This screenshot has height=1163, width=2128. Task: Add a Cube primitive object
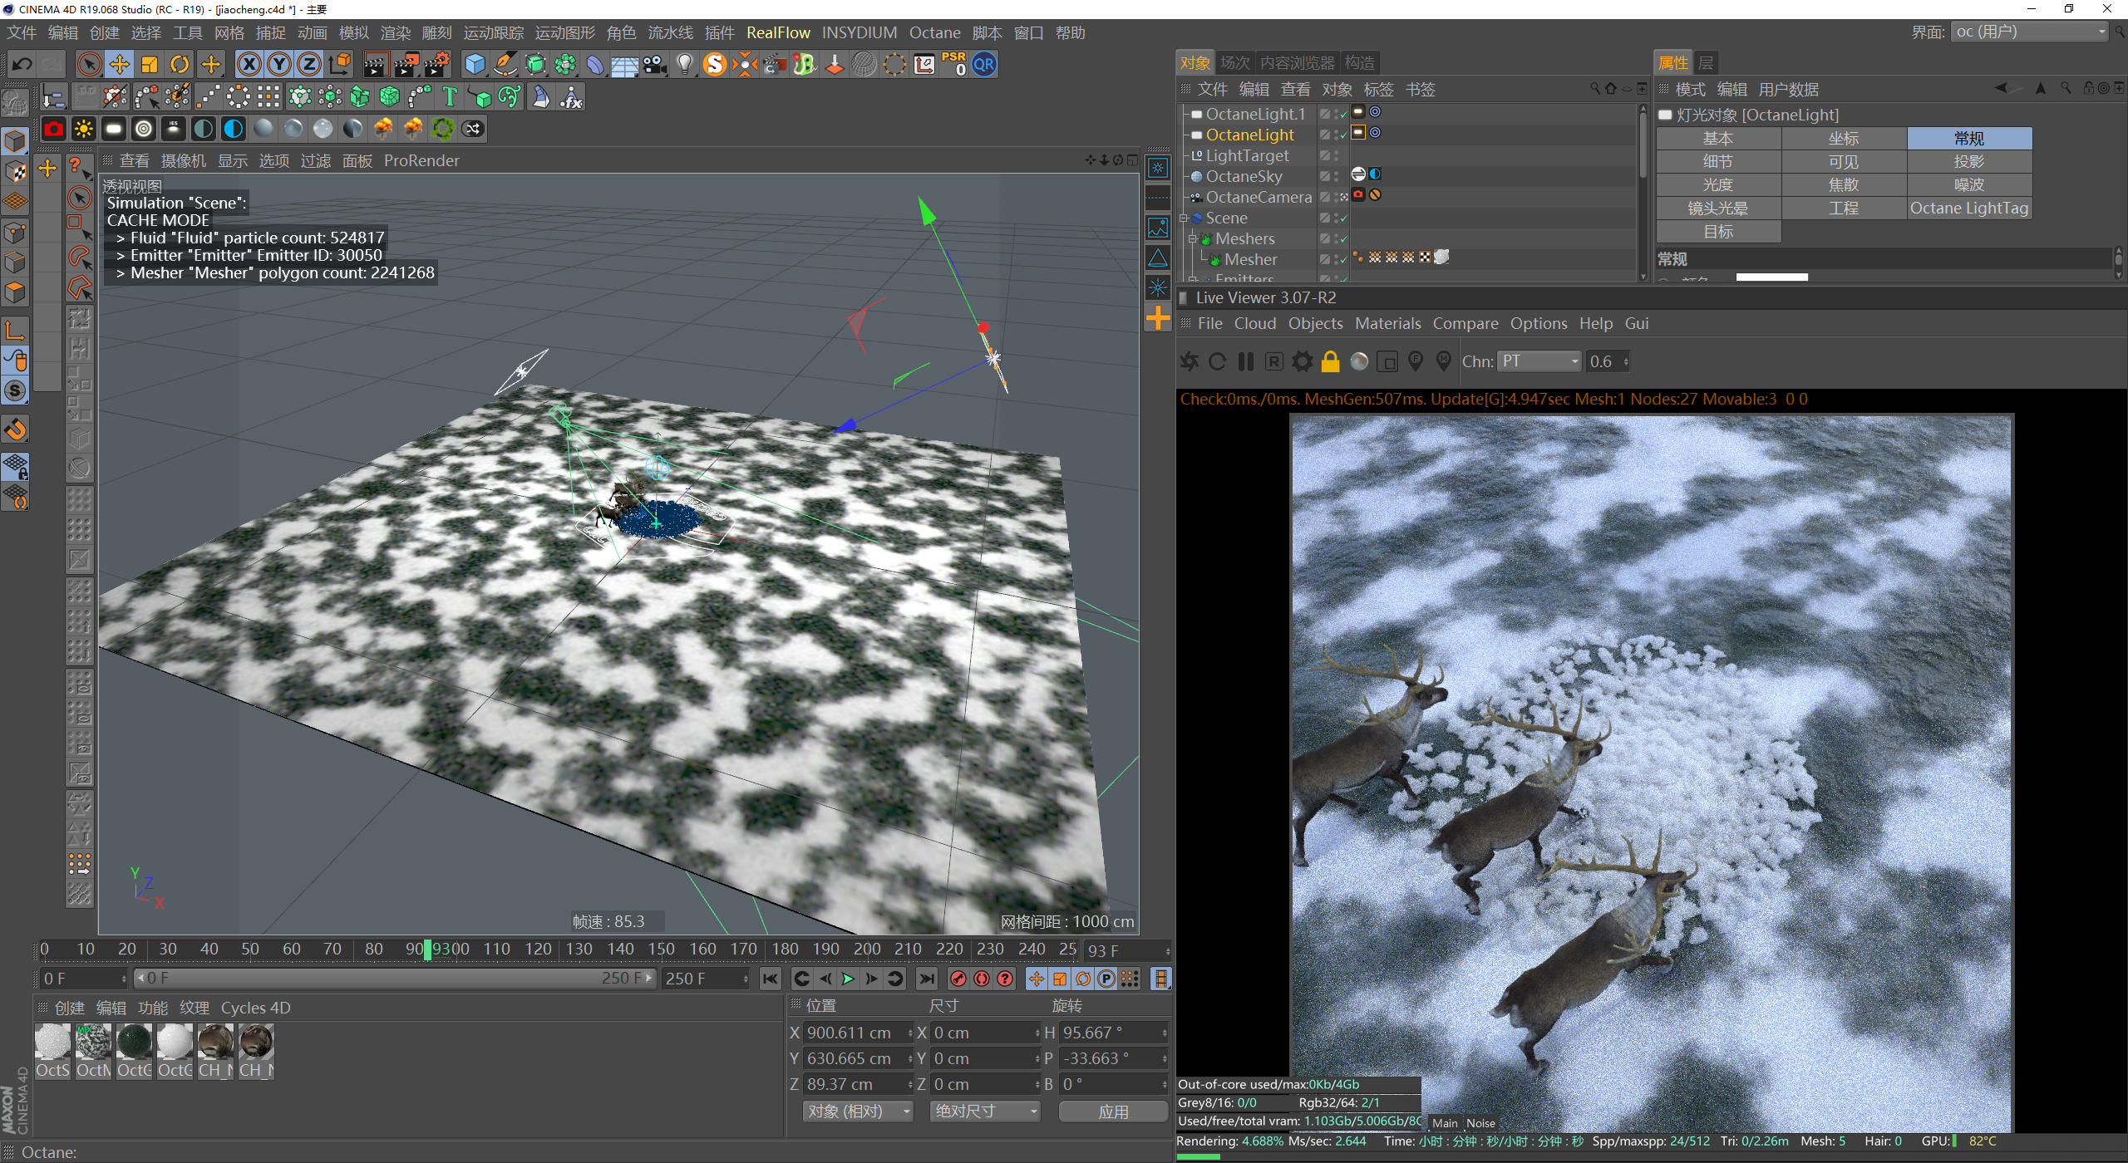coord(475,64)
